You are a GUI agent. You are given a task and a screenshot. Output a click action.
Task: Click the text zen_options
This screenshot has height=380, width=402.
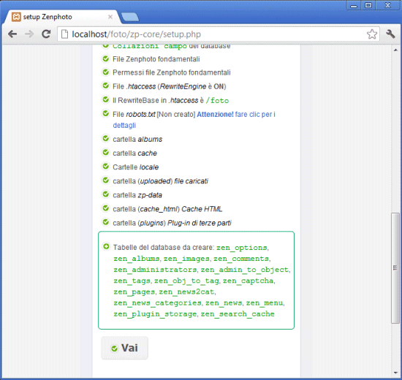242,248
